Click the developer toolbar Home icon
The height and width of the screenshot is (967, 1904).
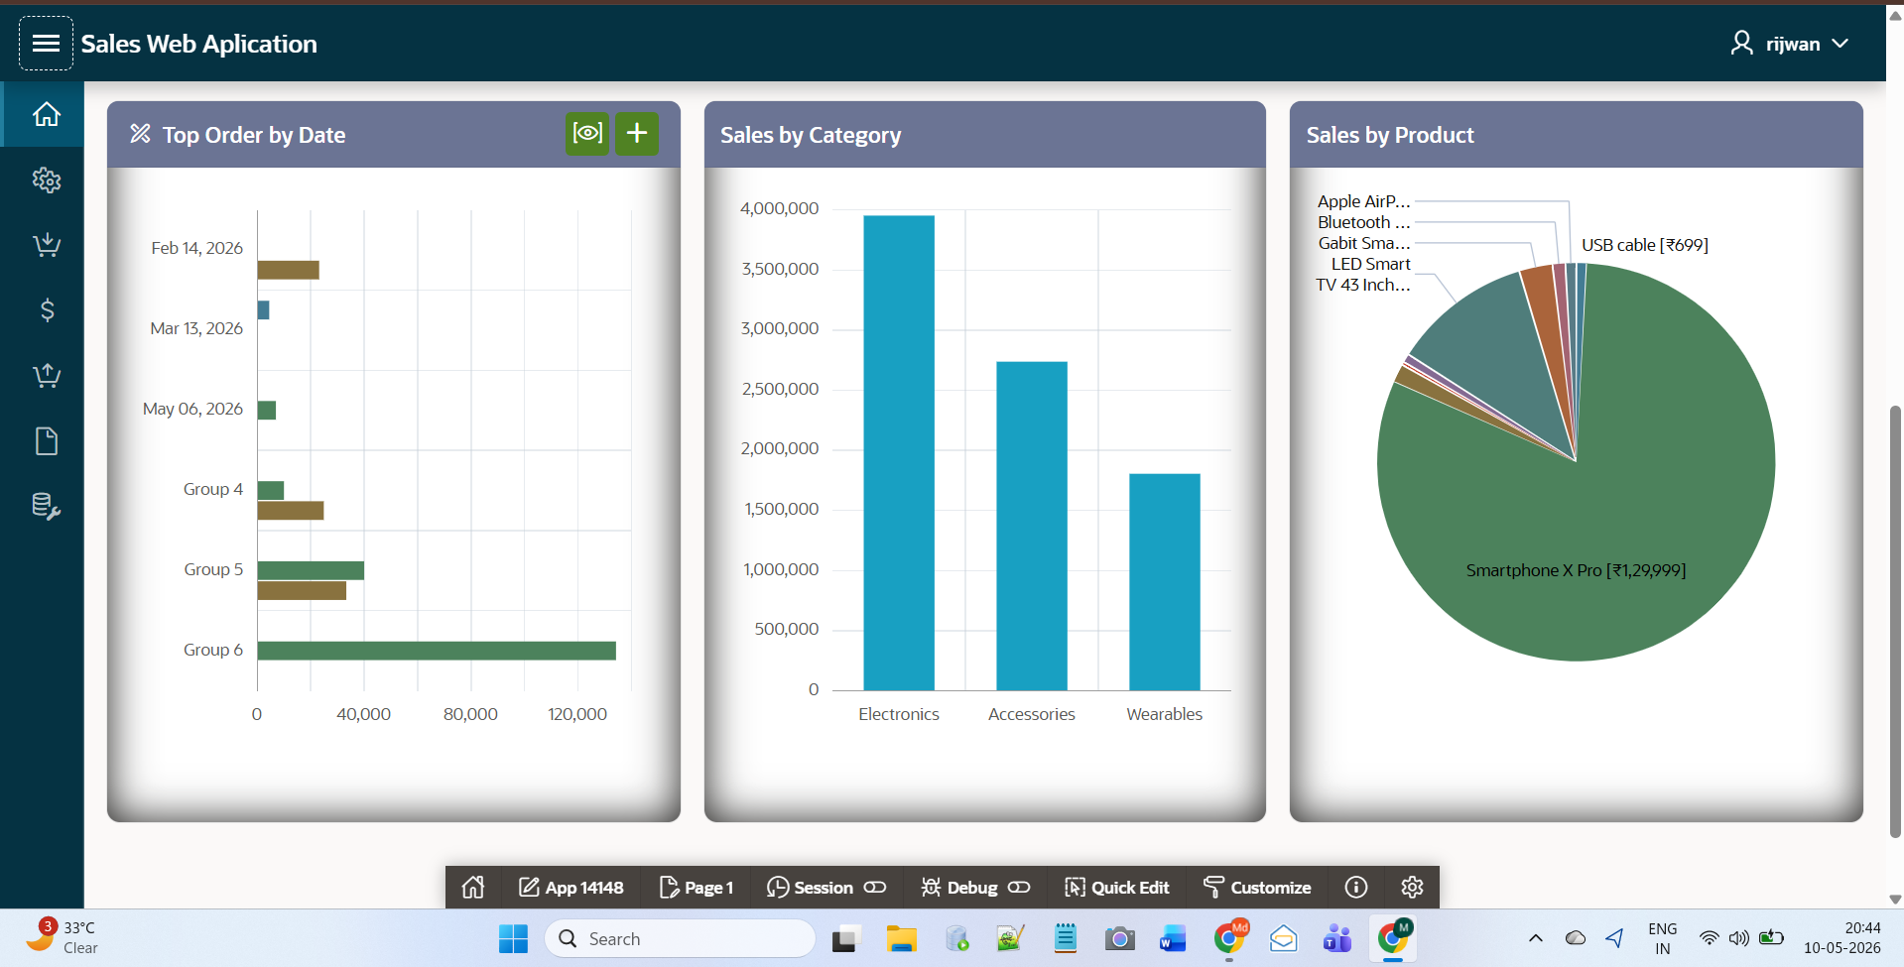(x=473, y=887)
